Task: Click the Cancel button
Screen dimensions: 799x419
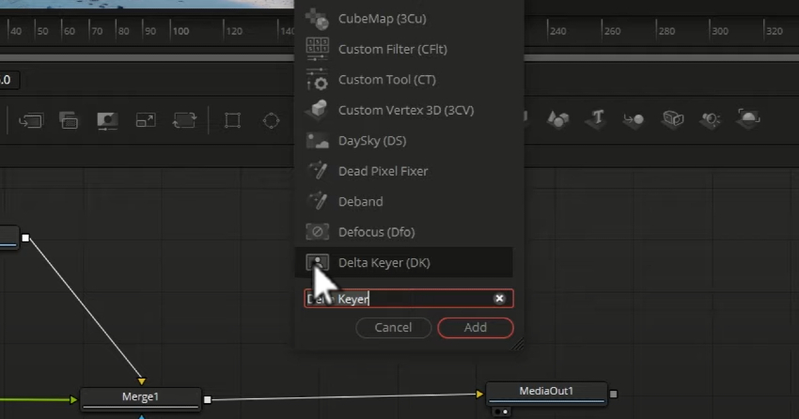Action: (393, 327)
